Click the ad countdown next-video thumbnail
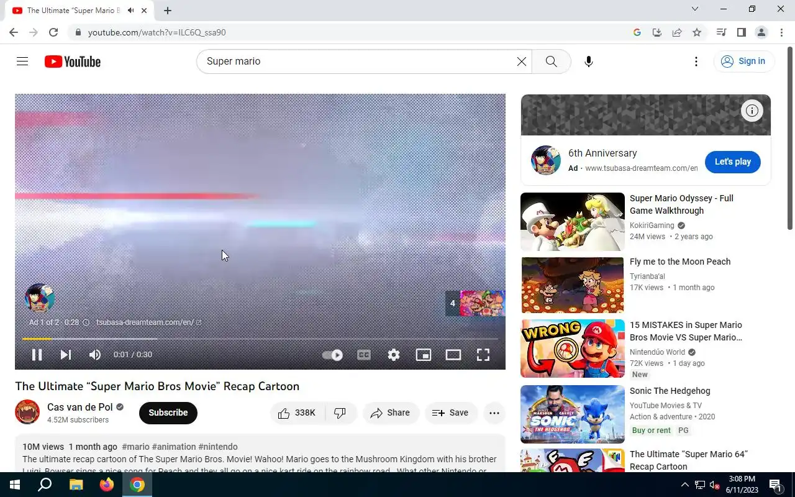The width and height of the screenshot is (795, 497). tap(475, 303)
